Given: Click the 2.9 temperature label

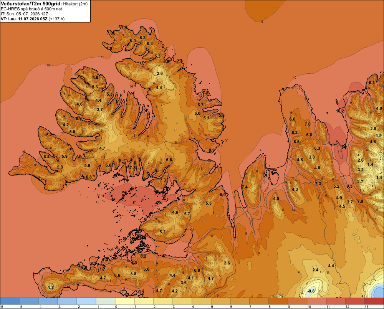Looking at the screenshot, I should [373, 129].
